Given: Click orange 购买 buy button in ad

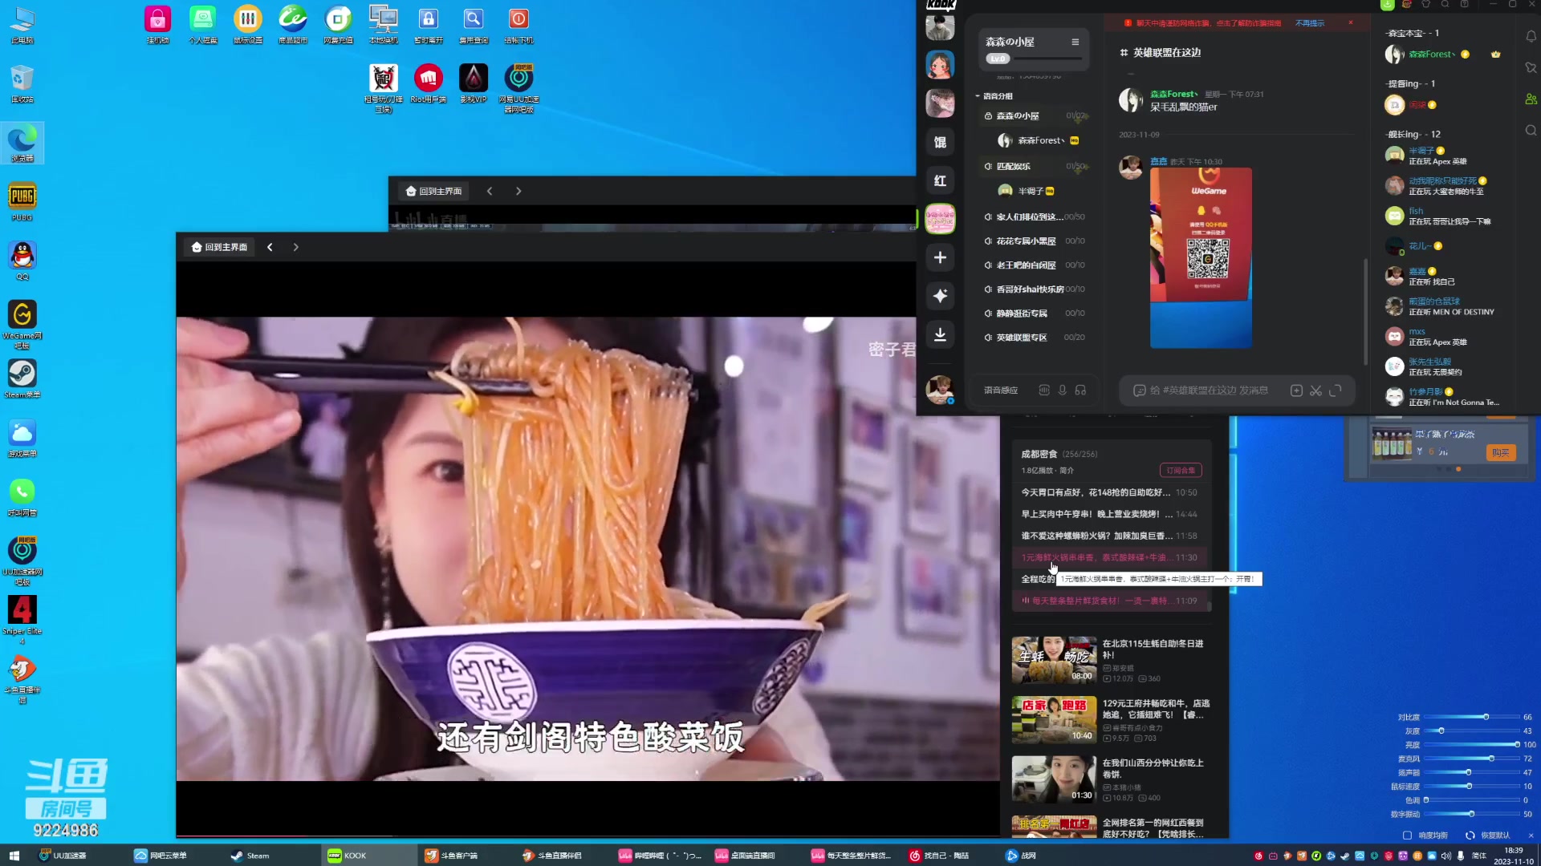Looking at the screenshot, I should (x=1501, y=453).
